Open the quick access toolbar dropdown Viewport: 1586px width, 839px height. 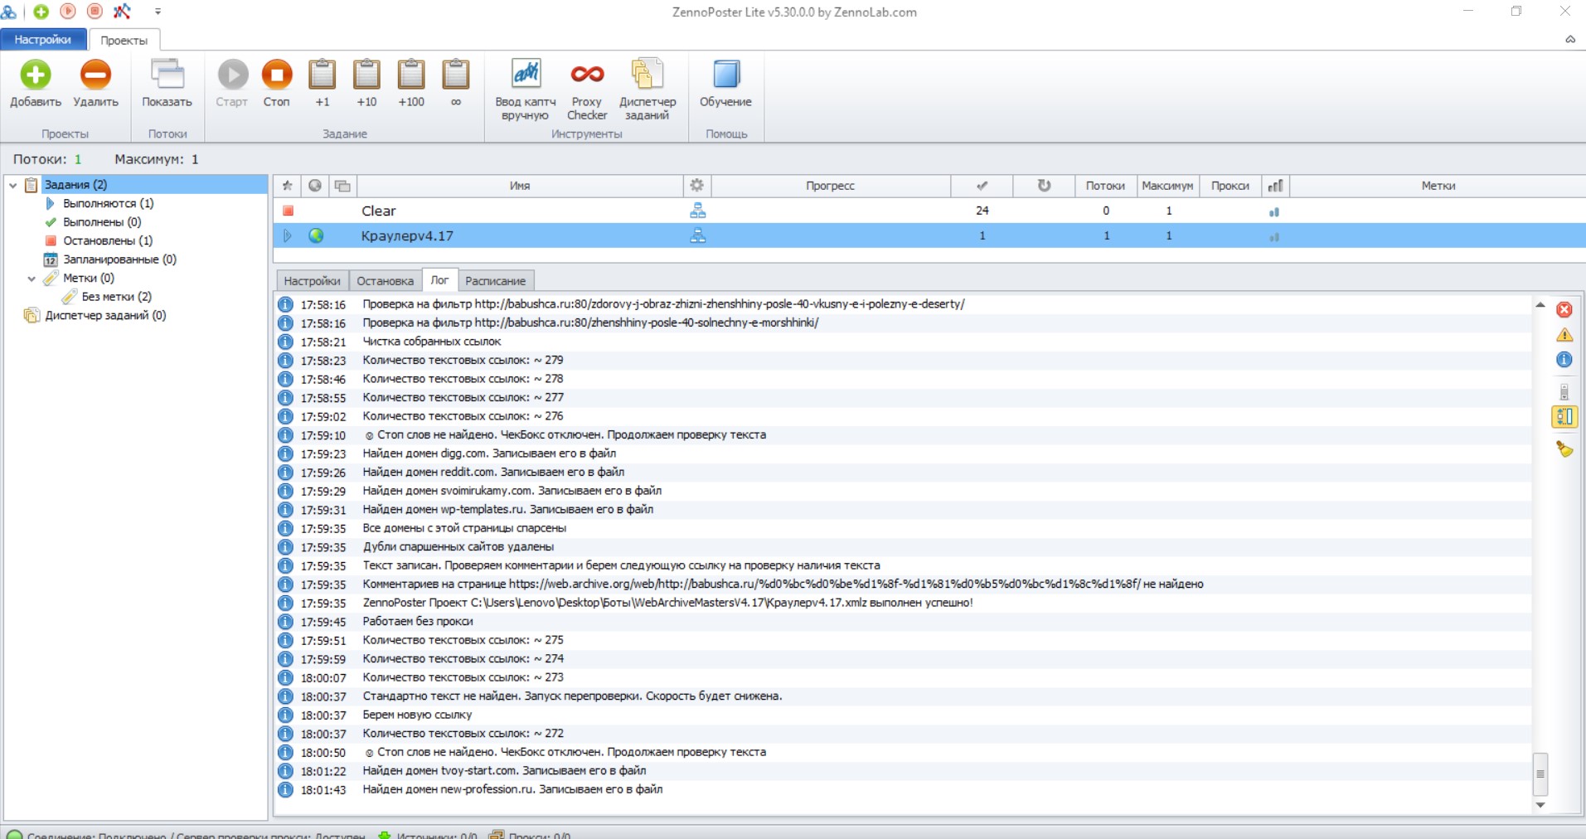click(158, 12)
